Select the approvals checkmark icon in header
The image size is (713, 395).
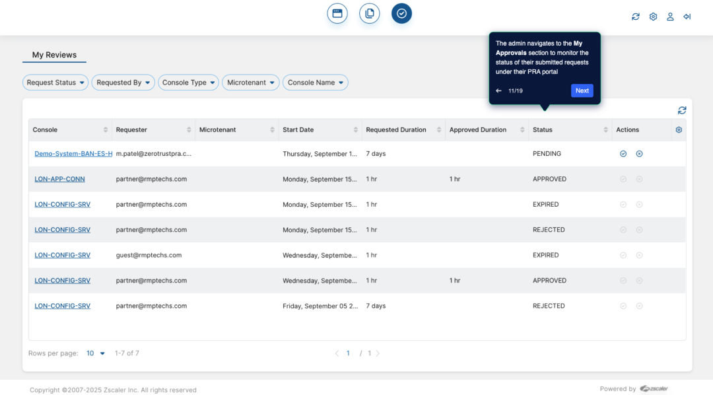[401, 13]
